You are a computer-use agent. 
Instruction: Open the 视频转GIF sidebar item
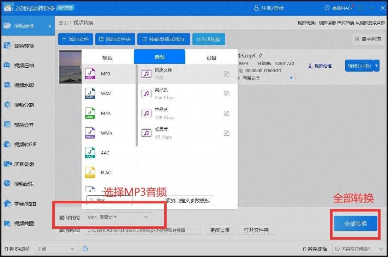coord(28,145)
